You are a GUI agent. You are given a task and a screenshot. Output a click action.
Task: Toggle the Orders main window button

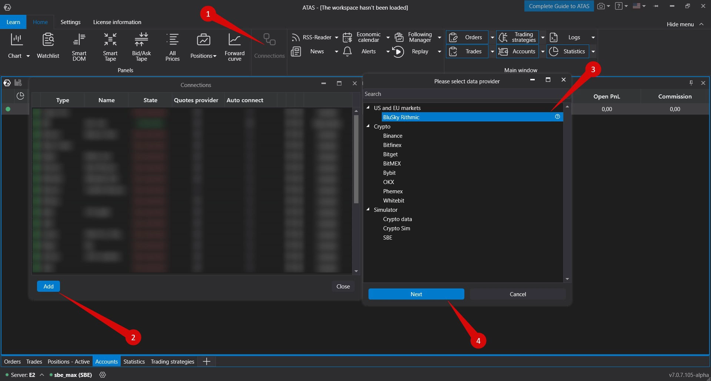(467, 37)
